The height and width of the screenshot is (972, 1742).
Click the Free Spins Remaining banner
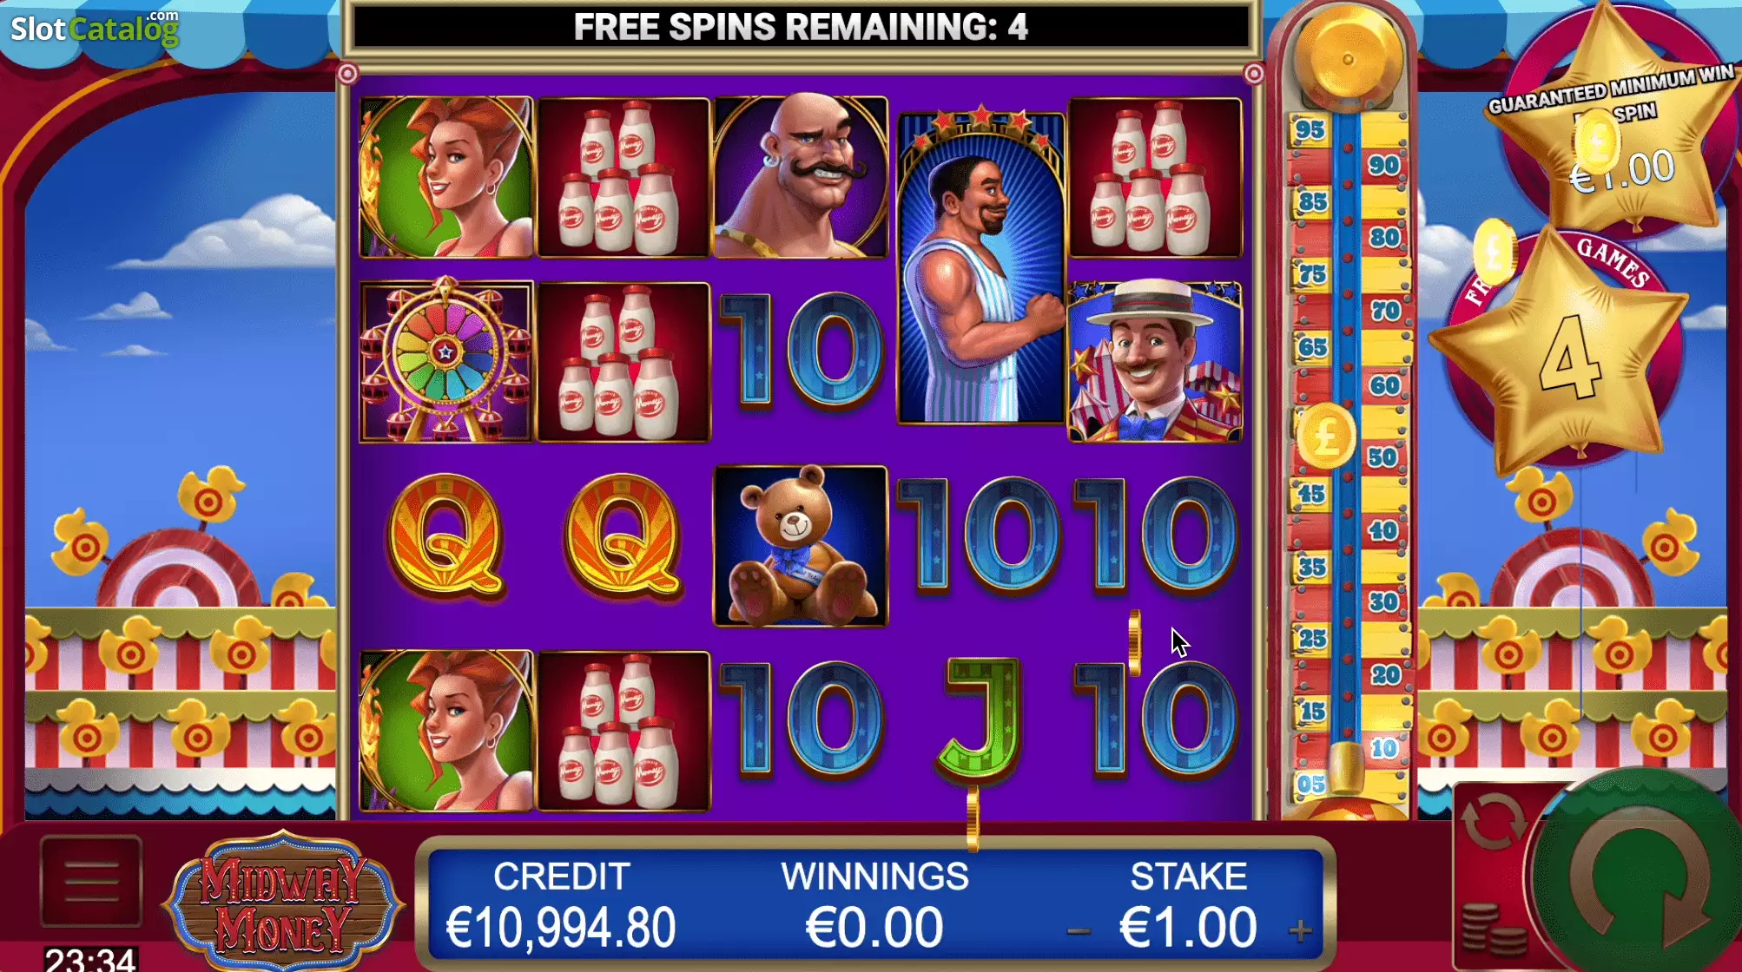801,27
